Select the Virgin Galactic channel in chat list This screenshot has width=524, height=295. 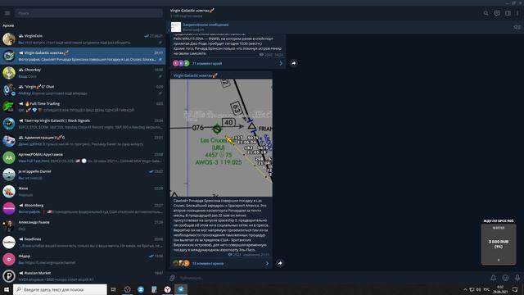(x=83, y=56)
